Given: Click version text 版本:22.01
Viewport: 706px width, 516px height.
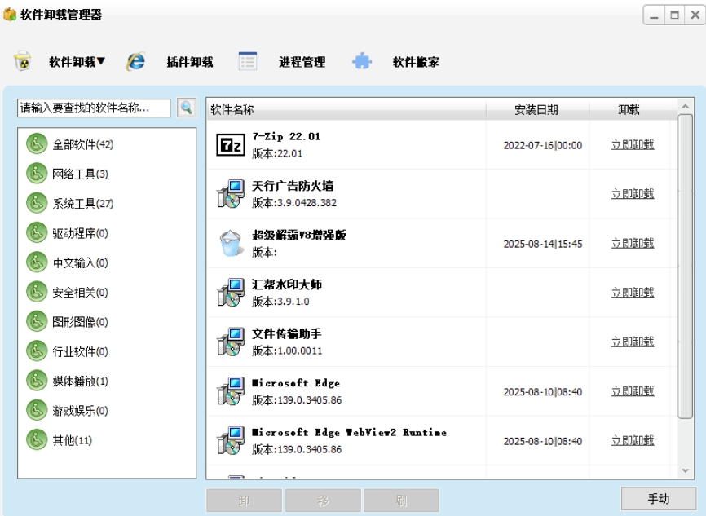Looking at the screenshot, I should point(277,153).
